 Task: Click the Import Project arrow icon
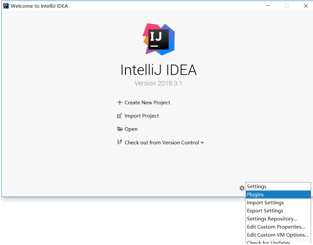coord(119,116)
